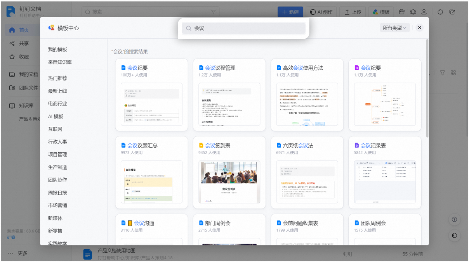Click the 团队周例会 template title
The width and height of the screenshot is (469, 262).
373,223
